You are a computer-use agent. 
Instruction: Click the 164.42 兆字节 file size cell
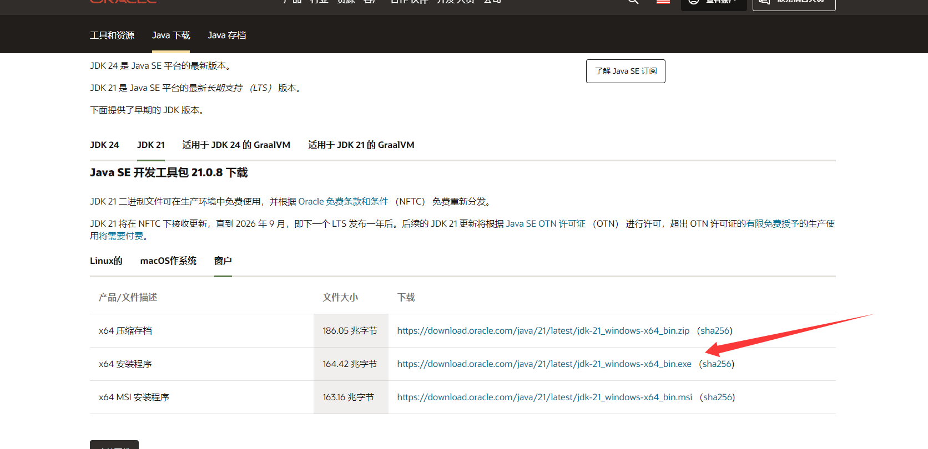click(x=350, y=364)
